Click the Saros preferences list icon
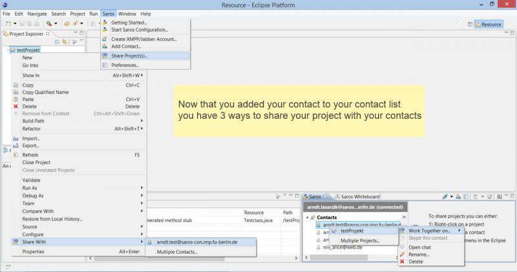This screenshot has height=272, width=517. (x=466, y=196)
